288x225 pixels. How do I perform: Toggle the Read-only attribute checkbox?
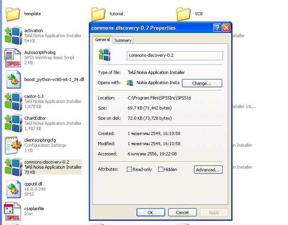pos(129,169)
